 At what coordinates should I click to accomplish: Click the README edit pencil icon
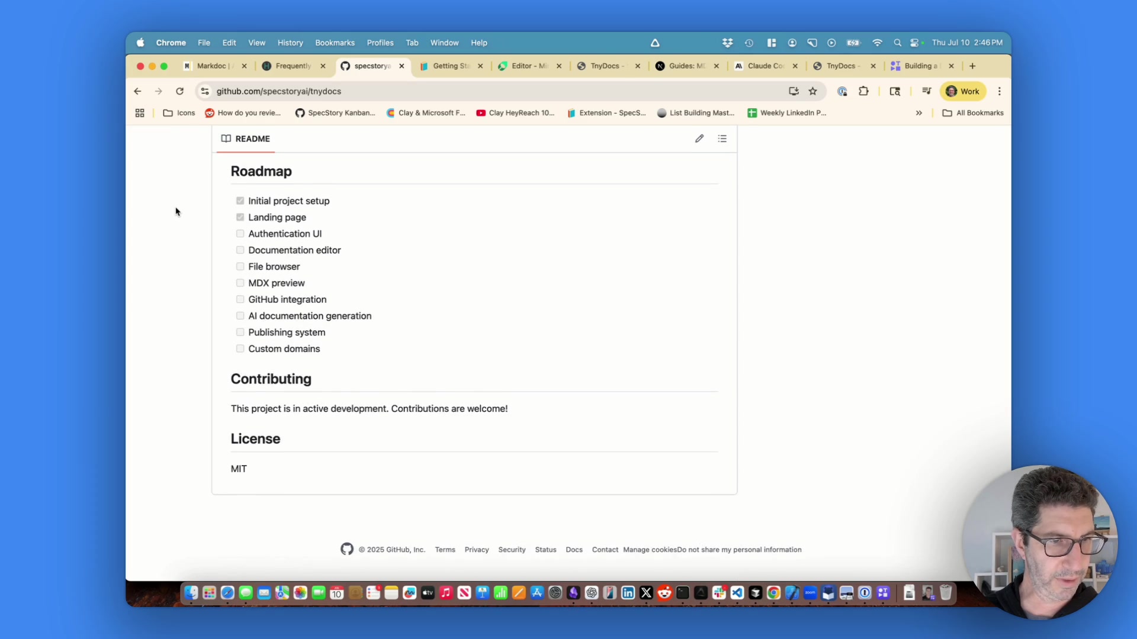click(699, 138)
